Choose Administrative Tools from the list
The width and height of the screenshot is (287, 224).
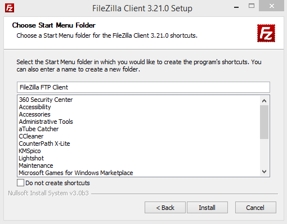click(x=46, y=122)
